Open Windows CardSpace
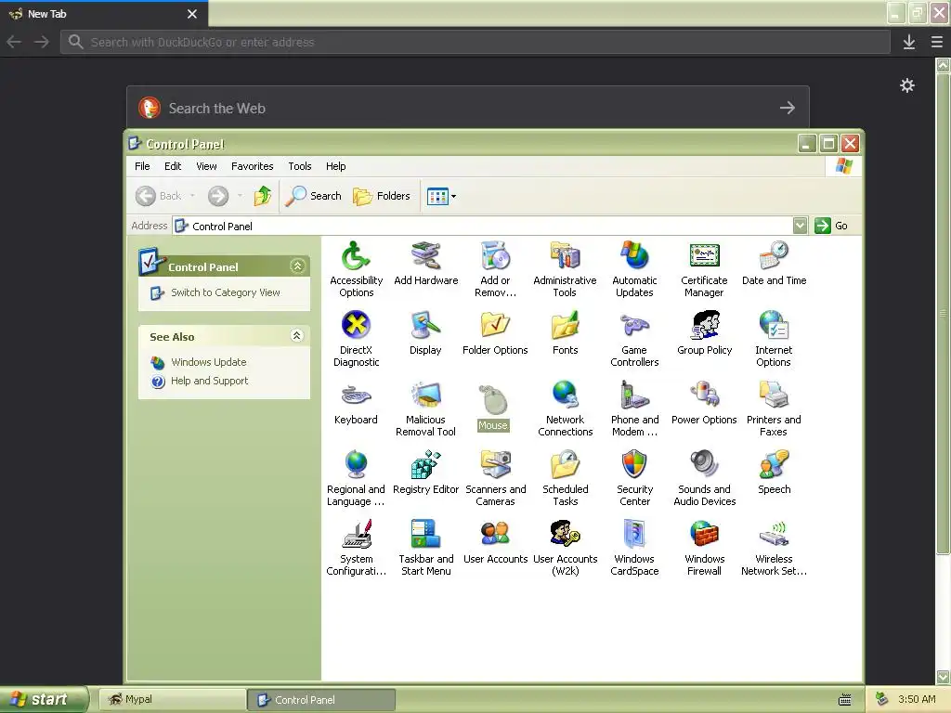Screen dimensions: 951x713 634,548
